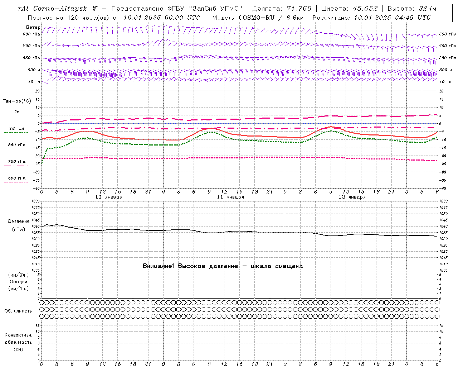Click the dotted line sample under 500 гПа legend

[16, 182]
